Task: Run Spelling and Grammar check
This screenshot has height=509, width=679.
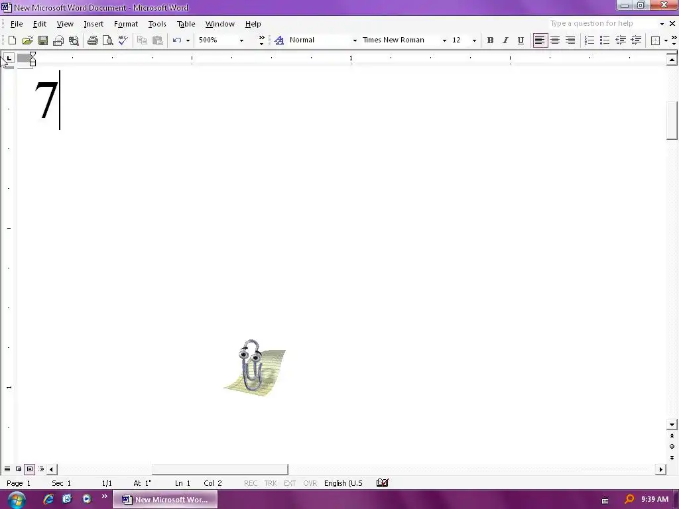Action: [x=123, y=40]
